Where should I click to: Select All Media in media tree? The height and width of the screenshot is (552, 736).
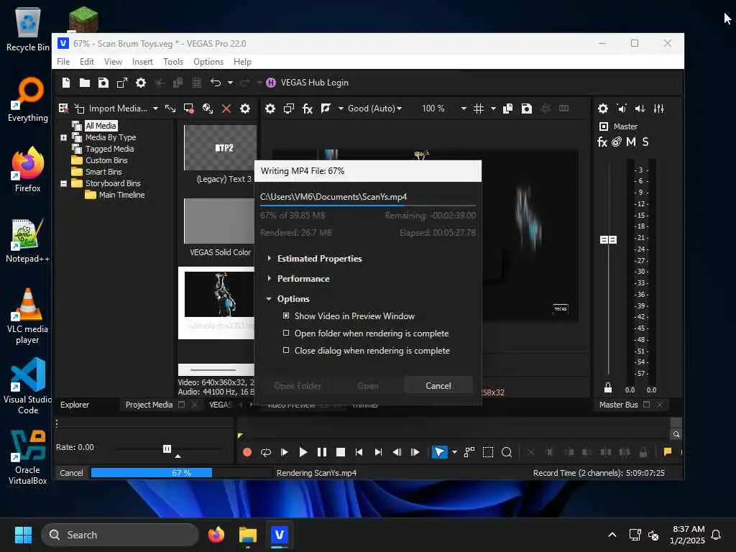101,126
